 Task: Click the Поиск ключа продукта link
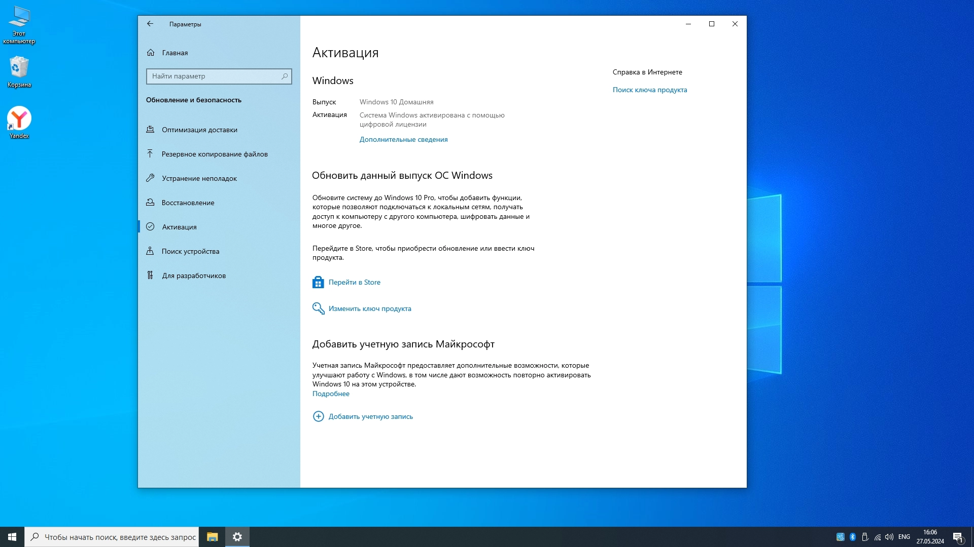[x=649, y=90]
